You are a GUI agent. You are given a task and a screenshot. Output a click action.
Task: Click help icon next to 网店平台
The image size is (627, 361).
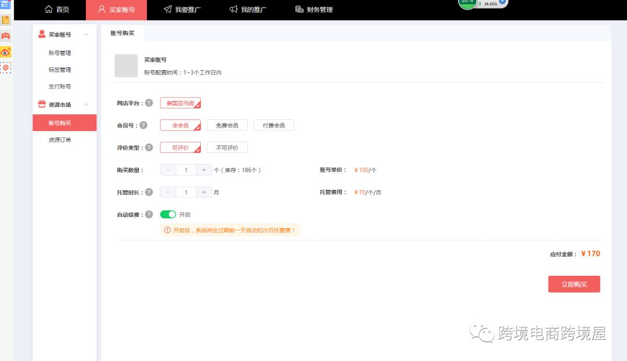(149, 103)
